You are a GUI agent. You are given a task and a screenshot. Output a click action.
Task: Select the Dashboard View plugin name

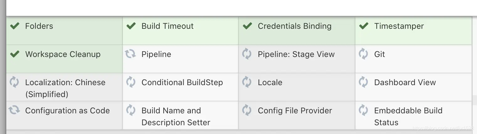click(405, 82)
